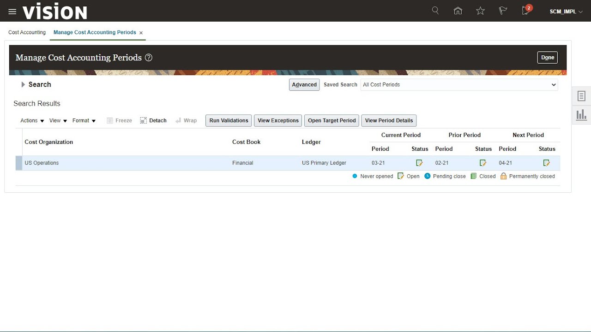The image size is (591, 332).
Task: Click the Vision logo
Action: coord(54,12)
